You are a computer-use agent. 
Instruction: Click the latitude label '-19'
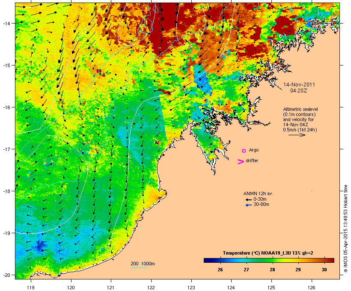coord(6,233)
